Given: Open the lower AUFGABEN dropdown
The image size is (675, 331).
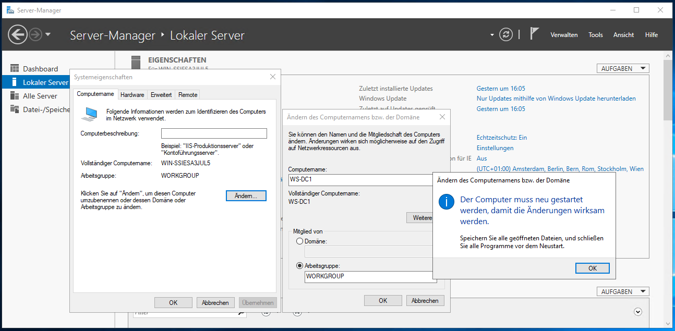Looking at the screenshot, I should pos(623,291).
